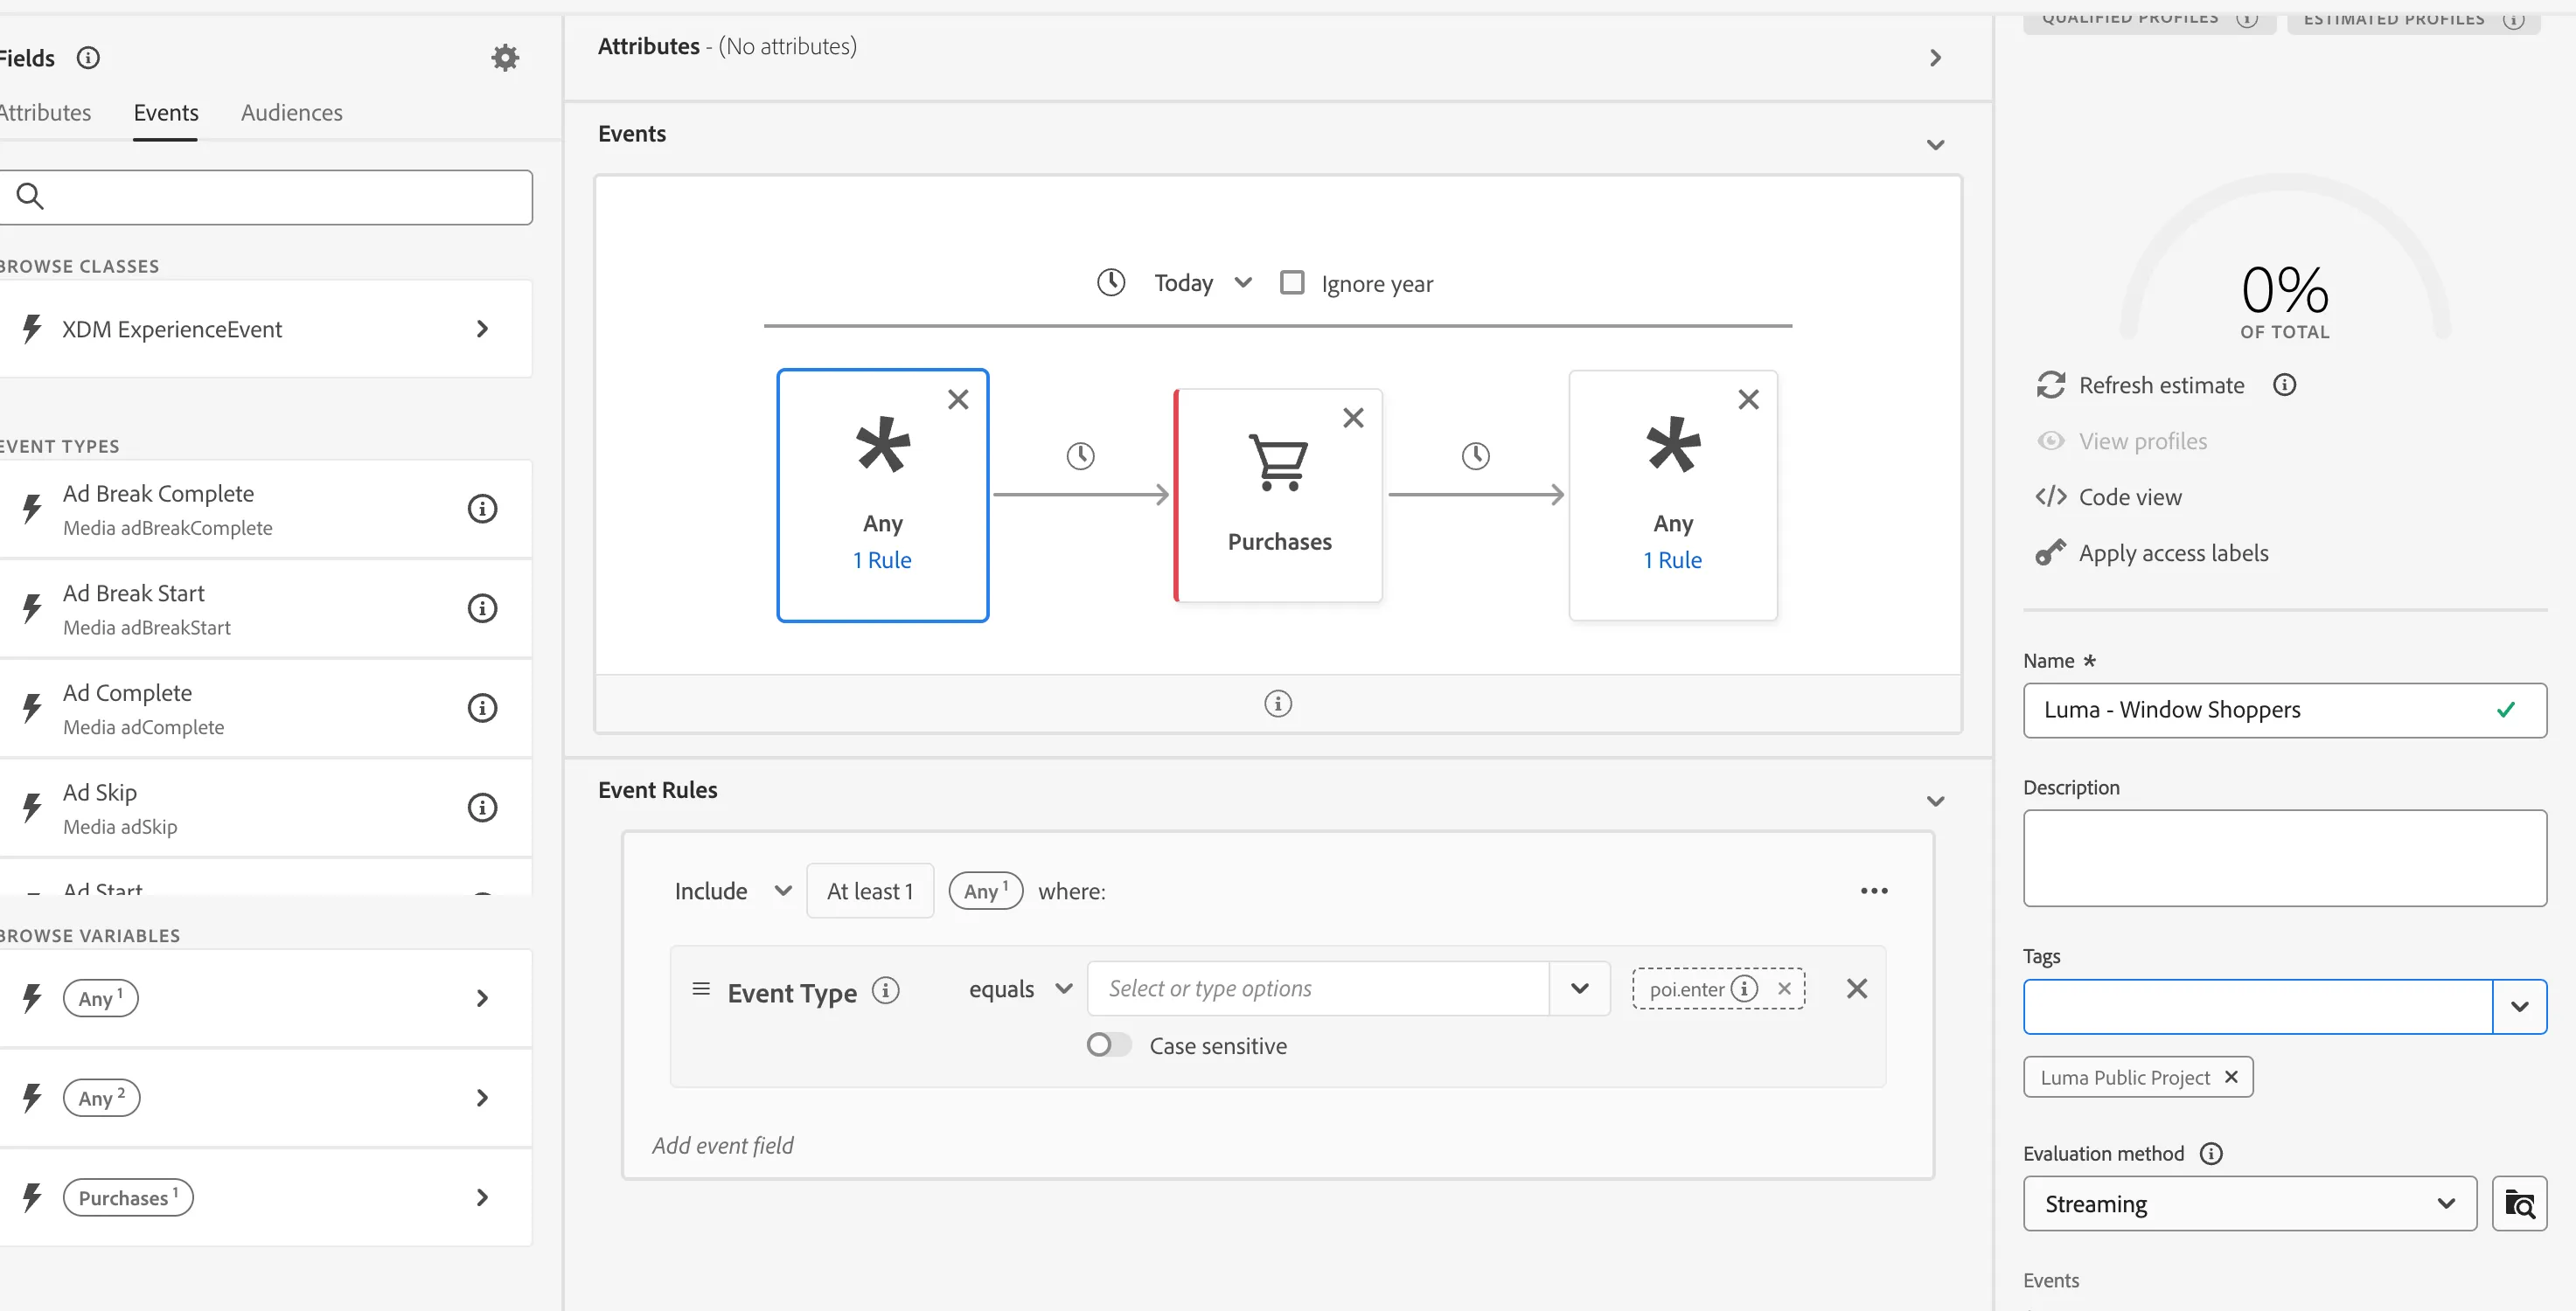
Task: Open the Evaluation method Streaming dropdown
Action: (2249, 1203)
